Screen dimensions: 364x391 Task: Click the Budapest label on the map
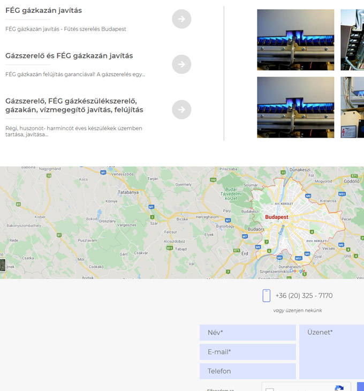coord(277,217)
